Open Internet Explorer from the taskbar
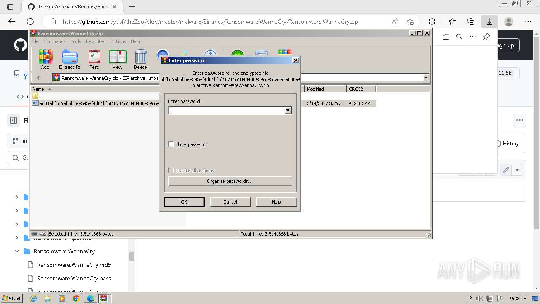 [34, 299]
